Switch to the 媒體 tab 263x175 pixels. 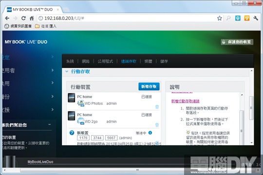click(148, 61)
